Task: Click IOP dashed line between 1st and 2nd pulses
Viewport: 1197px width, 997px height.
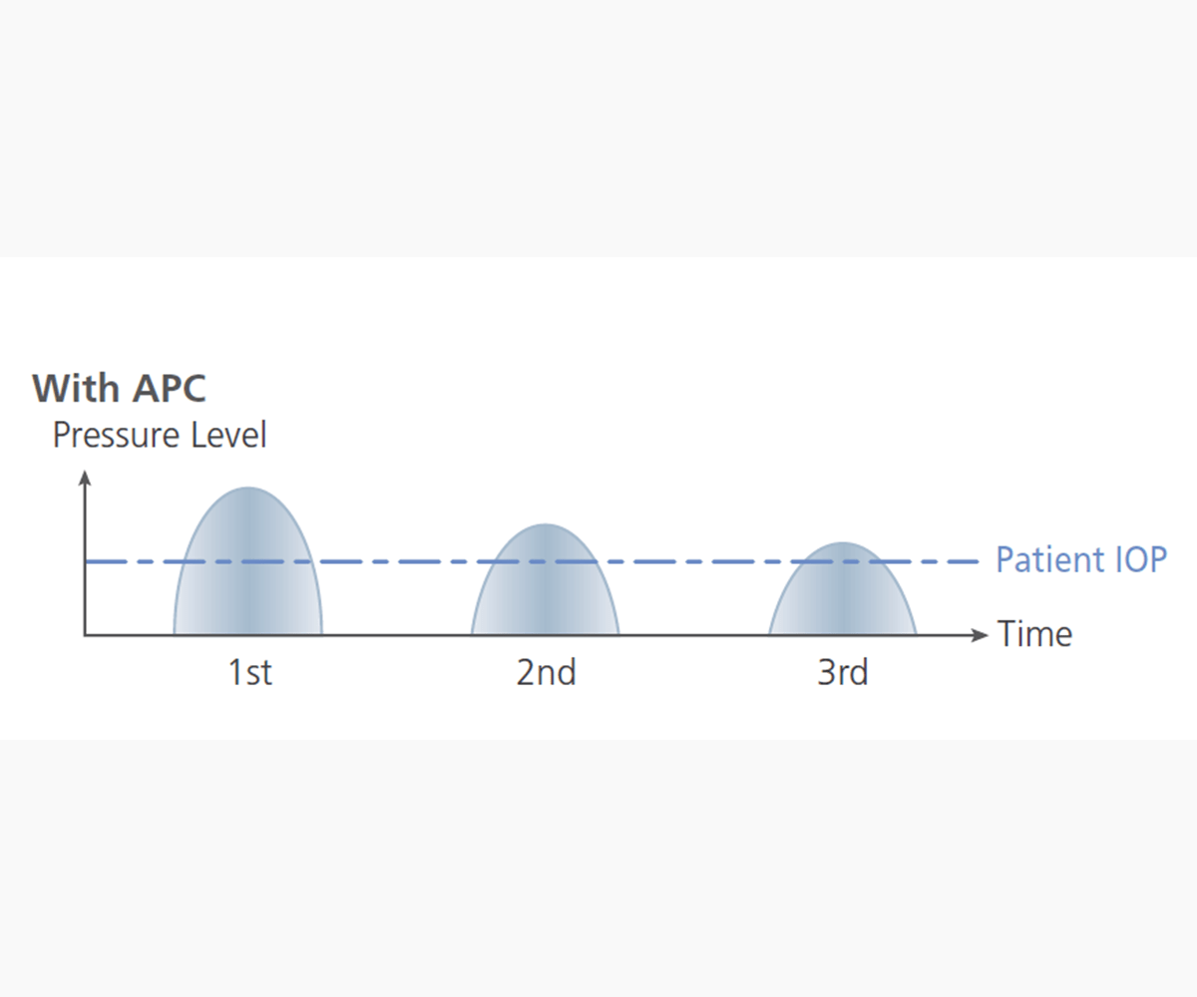Action: tap(396, 561)
